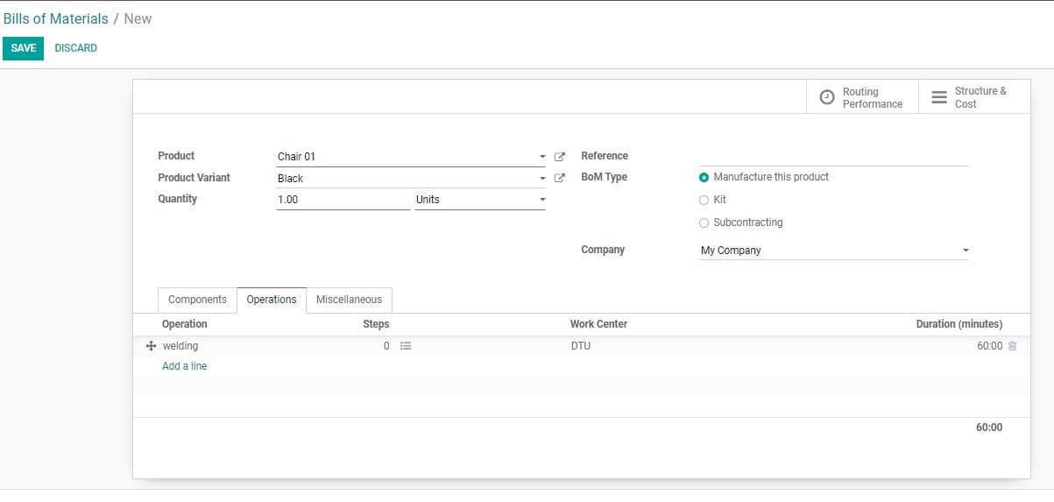Expand the Units of measure dropdown
The width and height of the screenshot is (1054, 502).
point(542,200)
